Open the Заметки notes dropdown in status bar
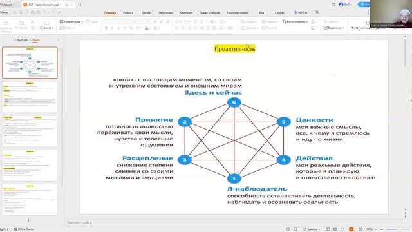 coord(312,229)
